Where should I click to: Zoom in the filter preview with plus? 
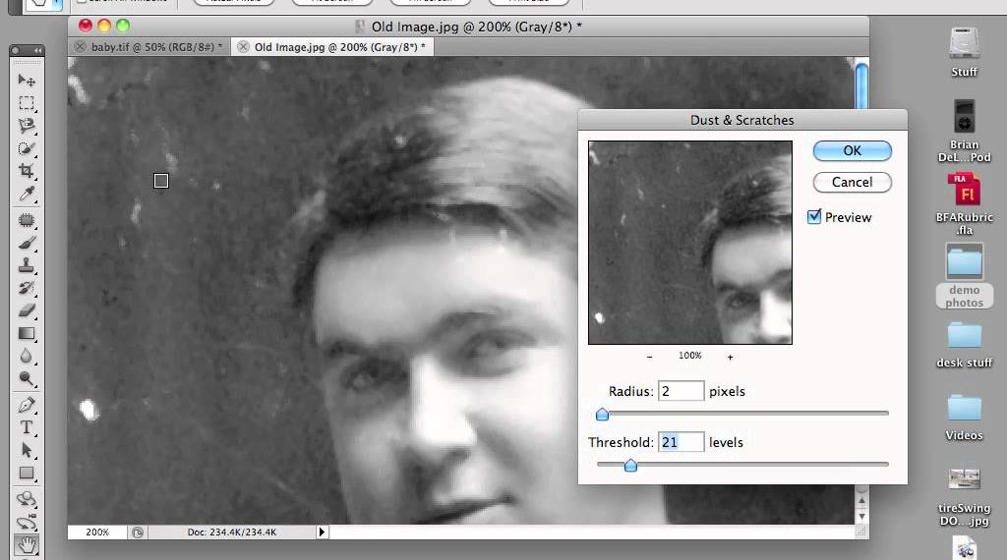point(731,357)
